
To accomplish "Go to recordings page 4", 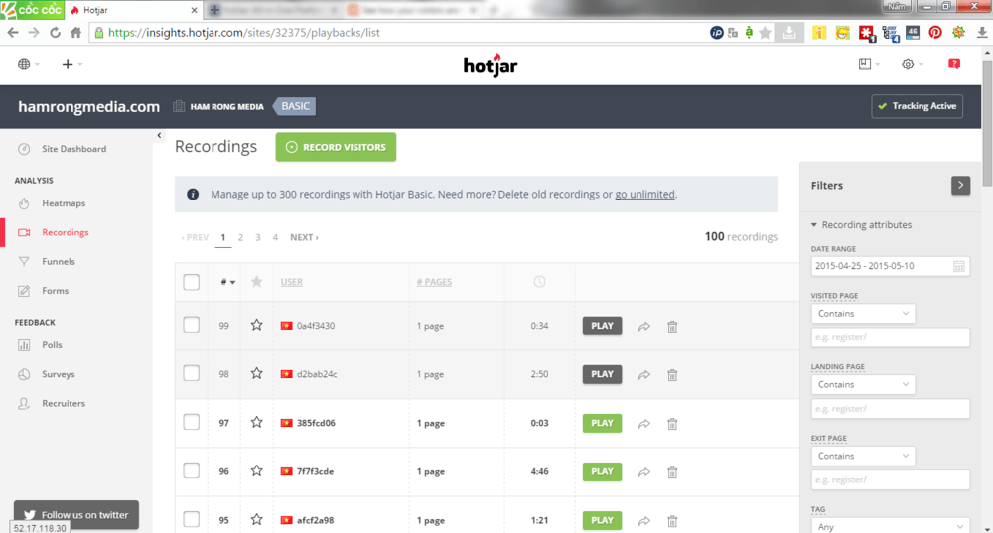I will [275, 237].
